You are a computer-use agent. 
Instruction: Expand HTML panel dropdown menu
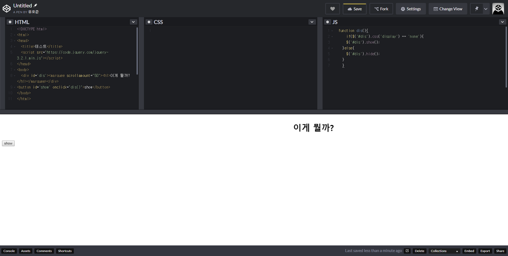point(133,22)
